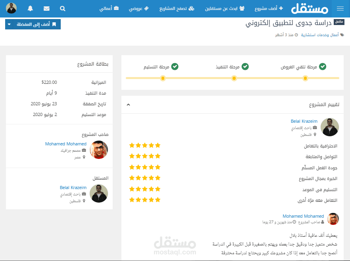Click stars for الاحترافية بالتعامل rating
This screenshot has height=261, width=350.
144,145
